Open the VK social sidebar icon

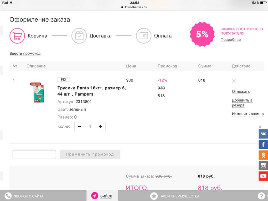[x=263, y=134]
